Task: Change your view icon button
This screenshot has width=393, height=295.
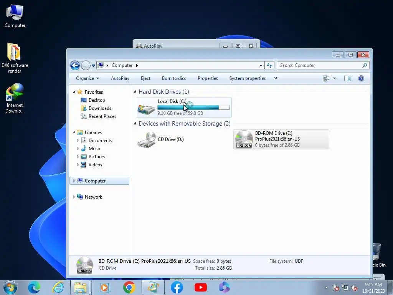Action: click(x=326, y=78)
